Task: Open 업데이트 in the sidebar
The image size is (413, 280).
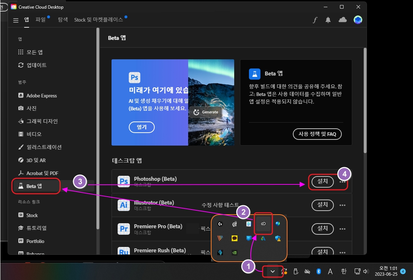Action: (32, 65)
